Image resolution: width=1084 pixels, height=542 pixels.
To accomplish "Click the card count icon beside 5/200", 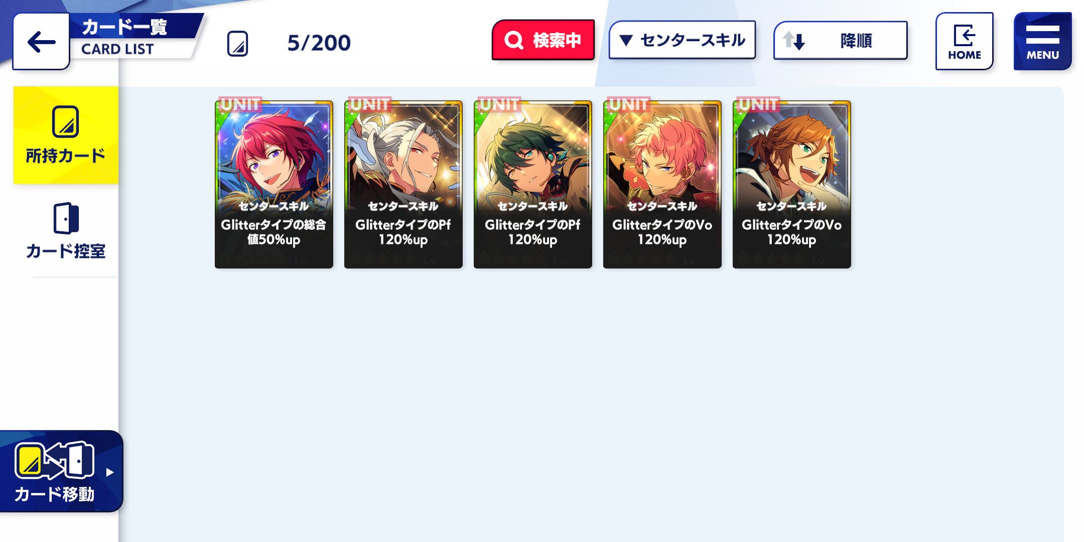I will tap(237, 43).
